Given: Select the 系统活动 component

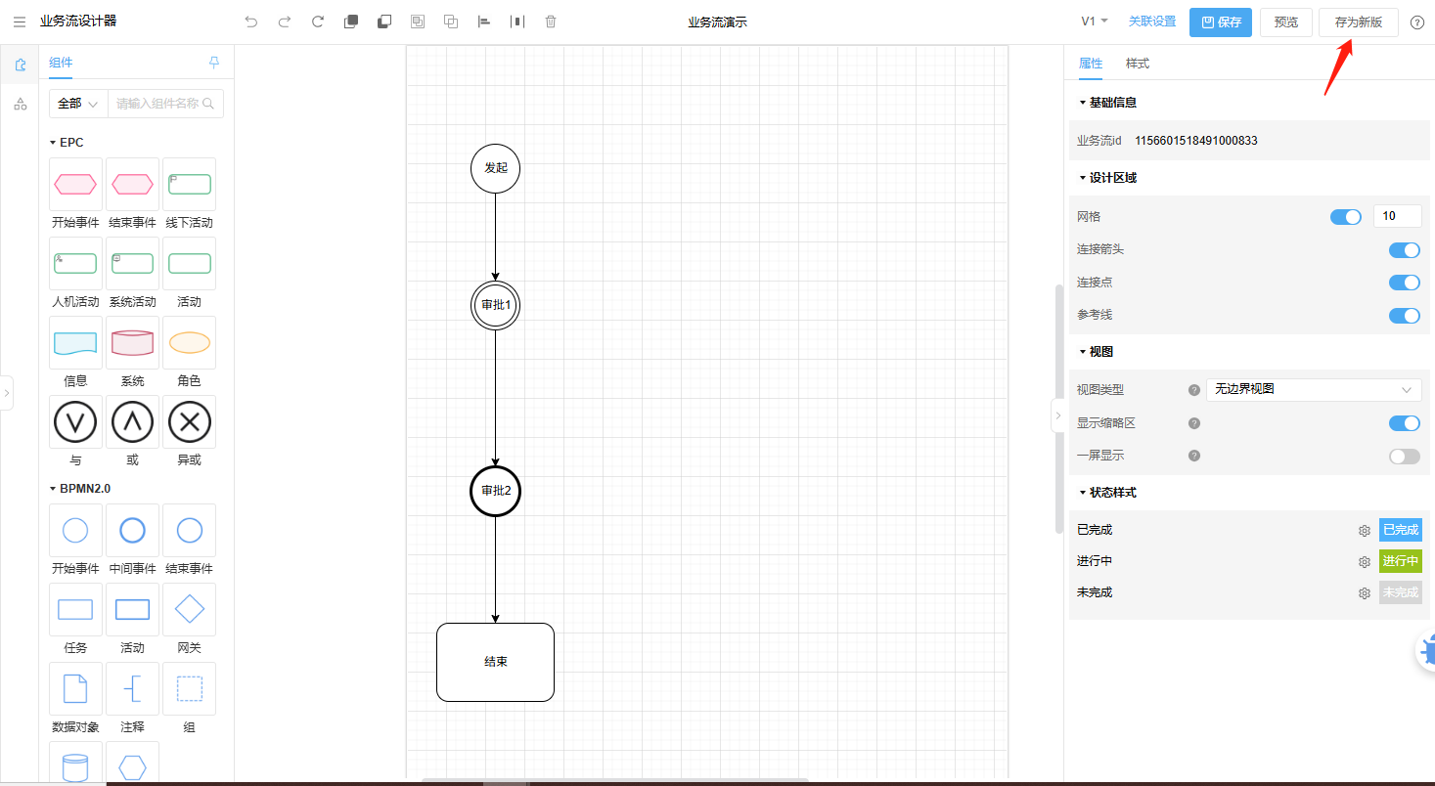Looking at the screenshot, I should pos(132,263).
